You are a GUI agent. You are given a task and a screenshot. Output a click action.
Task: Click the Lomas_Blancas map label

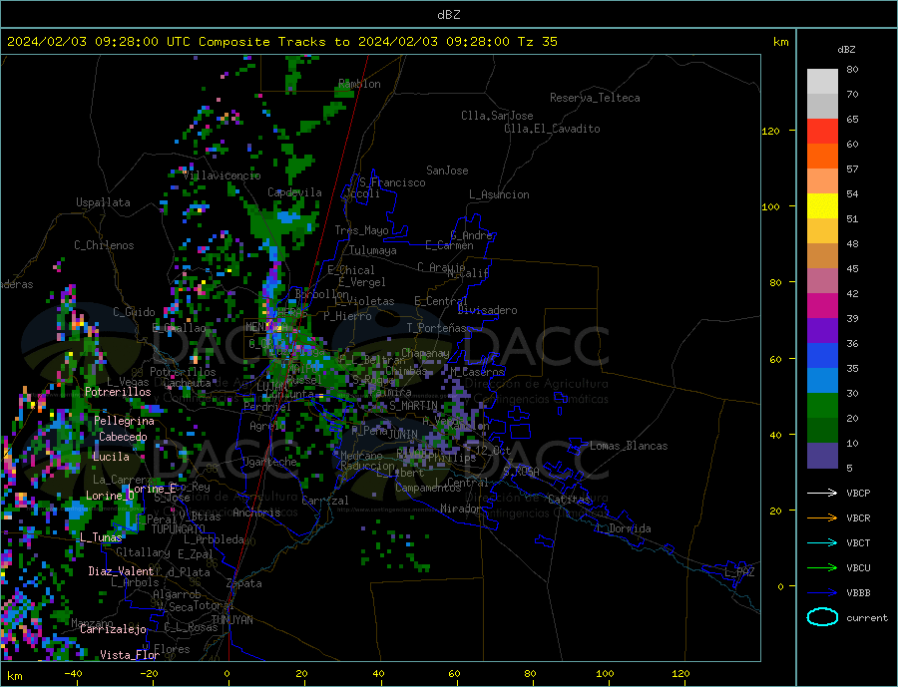point(629,446)
